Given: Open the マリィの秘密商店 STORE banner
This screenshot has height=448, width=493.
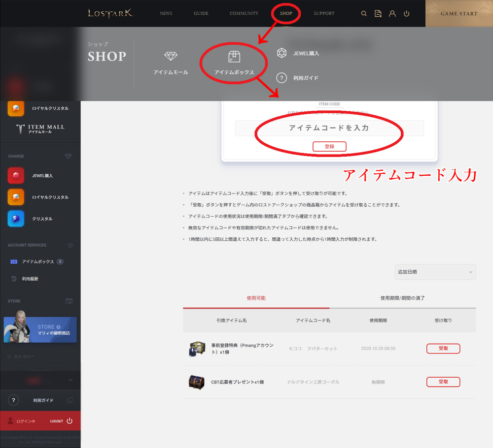Looking at the screenshot, I should [40, 329].
